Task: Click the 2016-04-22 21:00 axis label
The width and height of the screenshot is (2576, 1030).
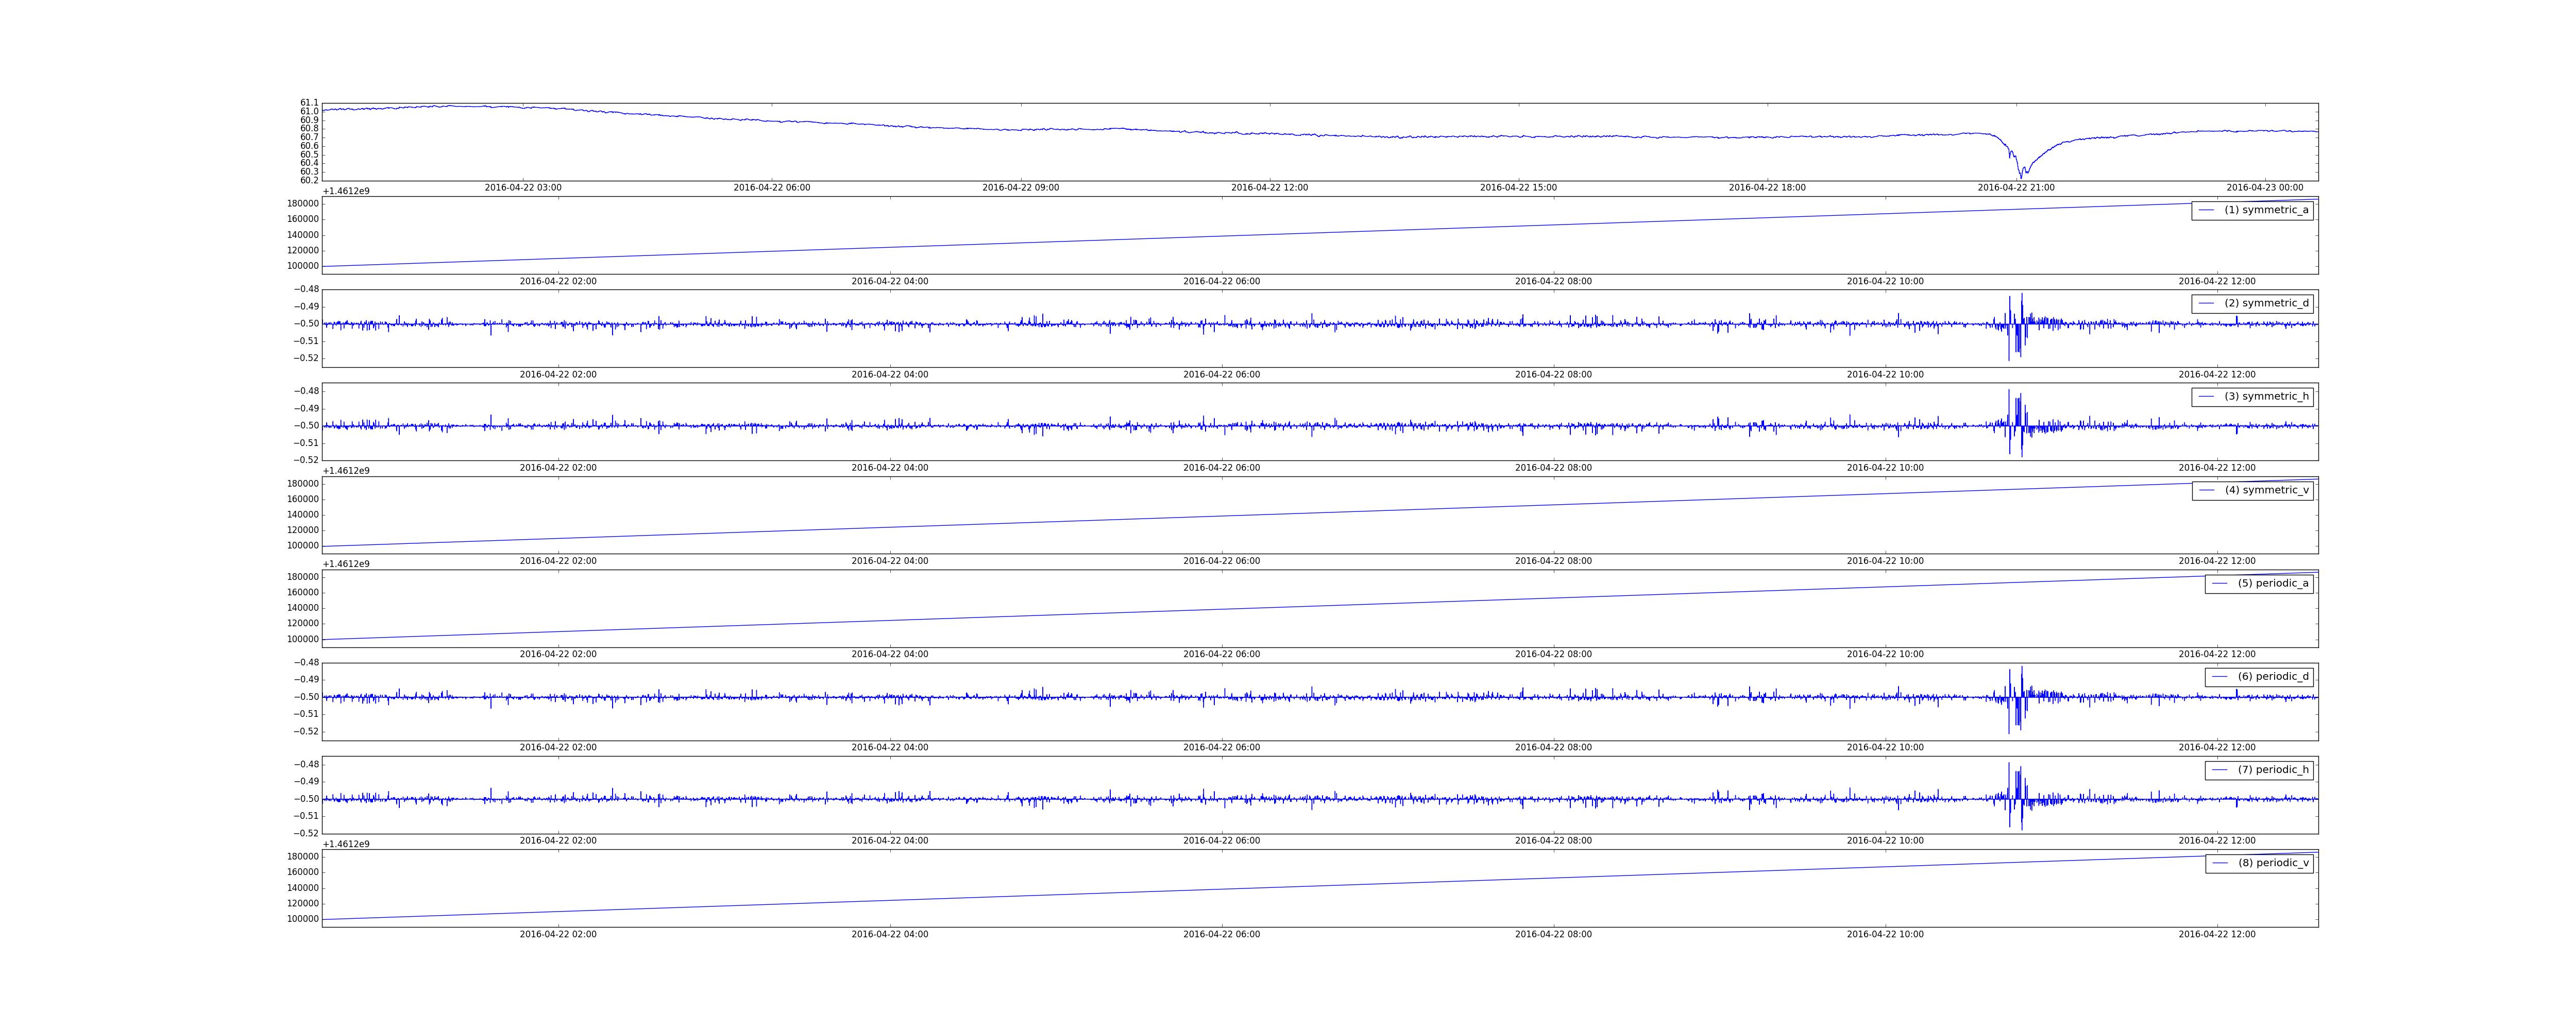Action: click(2016, 188)
